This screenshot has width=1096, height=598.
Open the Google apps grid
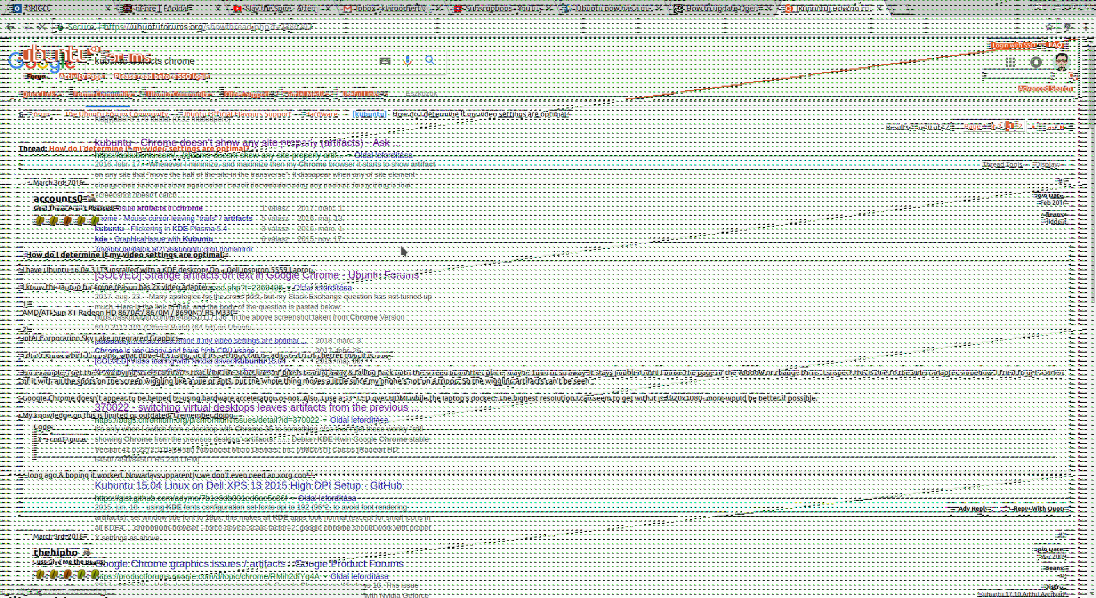pyautogui.click(x=1010, y=62)
